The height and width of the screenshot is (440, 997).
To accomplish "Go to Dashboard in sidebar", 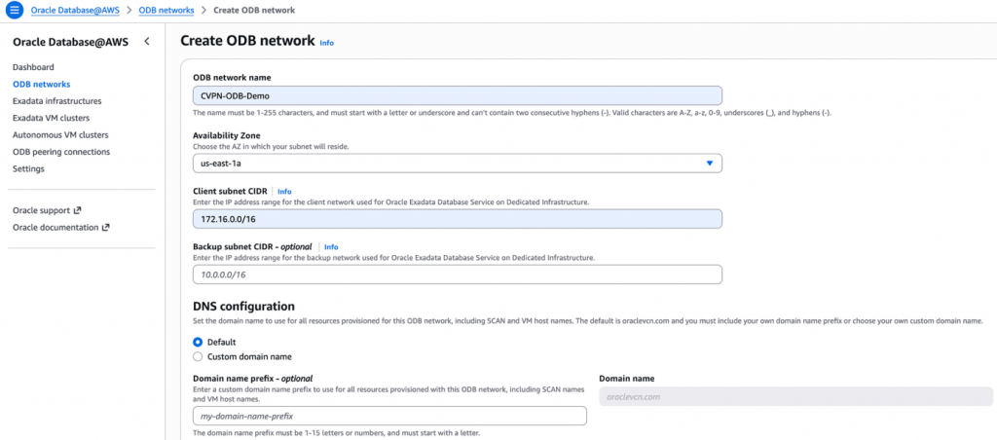I will [x=33, y=67].
